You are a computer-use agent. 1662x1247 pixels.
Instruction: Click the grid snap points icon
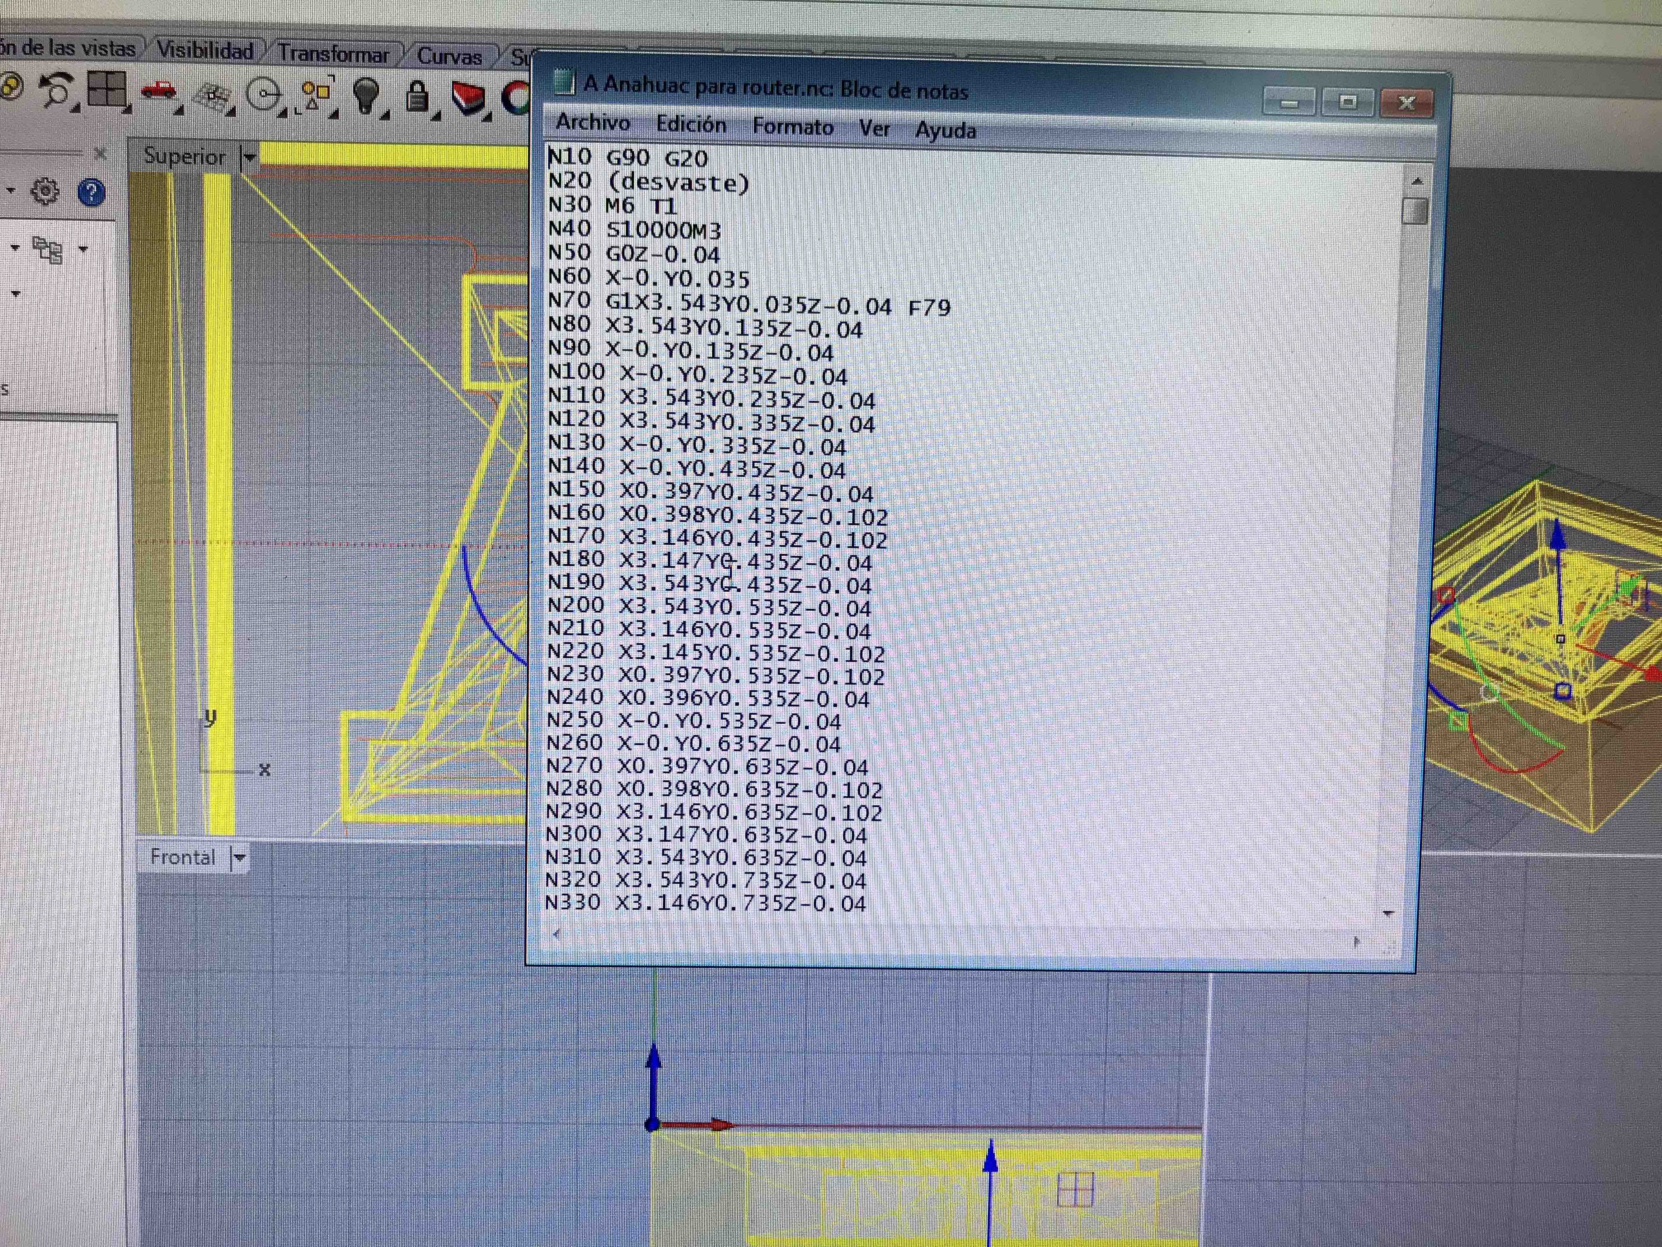pos(213,95)
